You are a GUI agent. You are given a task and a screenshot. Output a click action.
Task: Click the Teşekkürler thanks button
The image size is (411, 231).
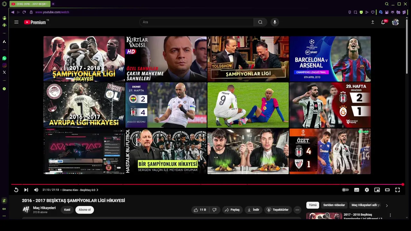click(x=278, y=210)
